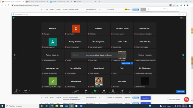Reload the page

pos(9,5)
